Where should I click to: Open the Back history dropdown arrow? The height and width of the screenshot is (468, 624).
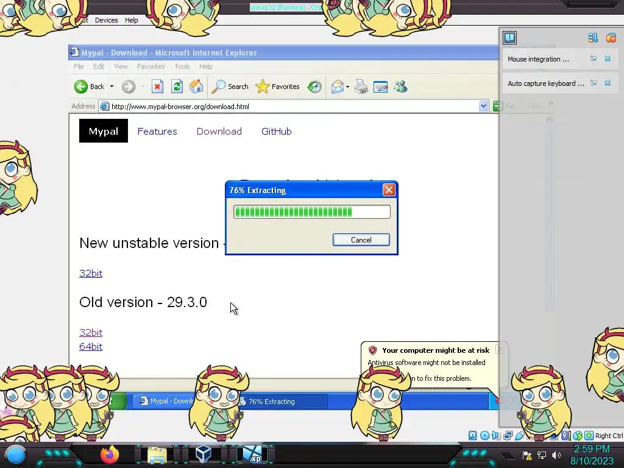point(112,87)
